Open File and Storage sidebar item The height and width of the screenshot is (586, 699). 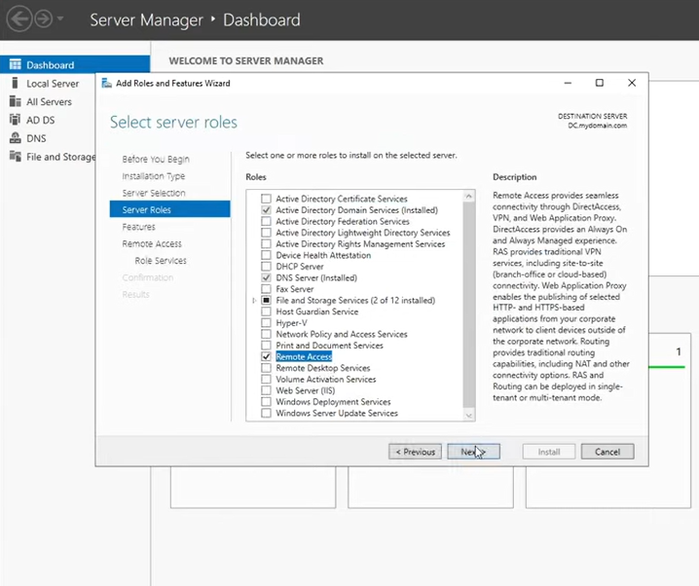[60, 157]
